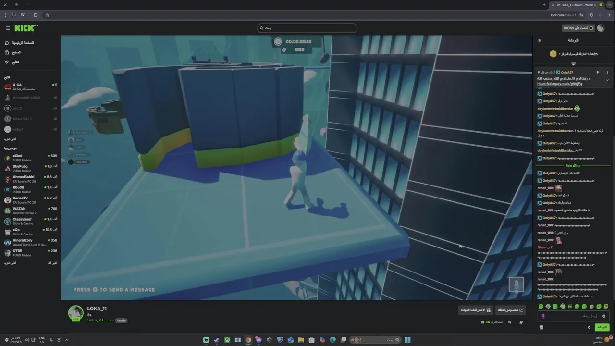Click the browser bookmark star icon

(47, 15)
